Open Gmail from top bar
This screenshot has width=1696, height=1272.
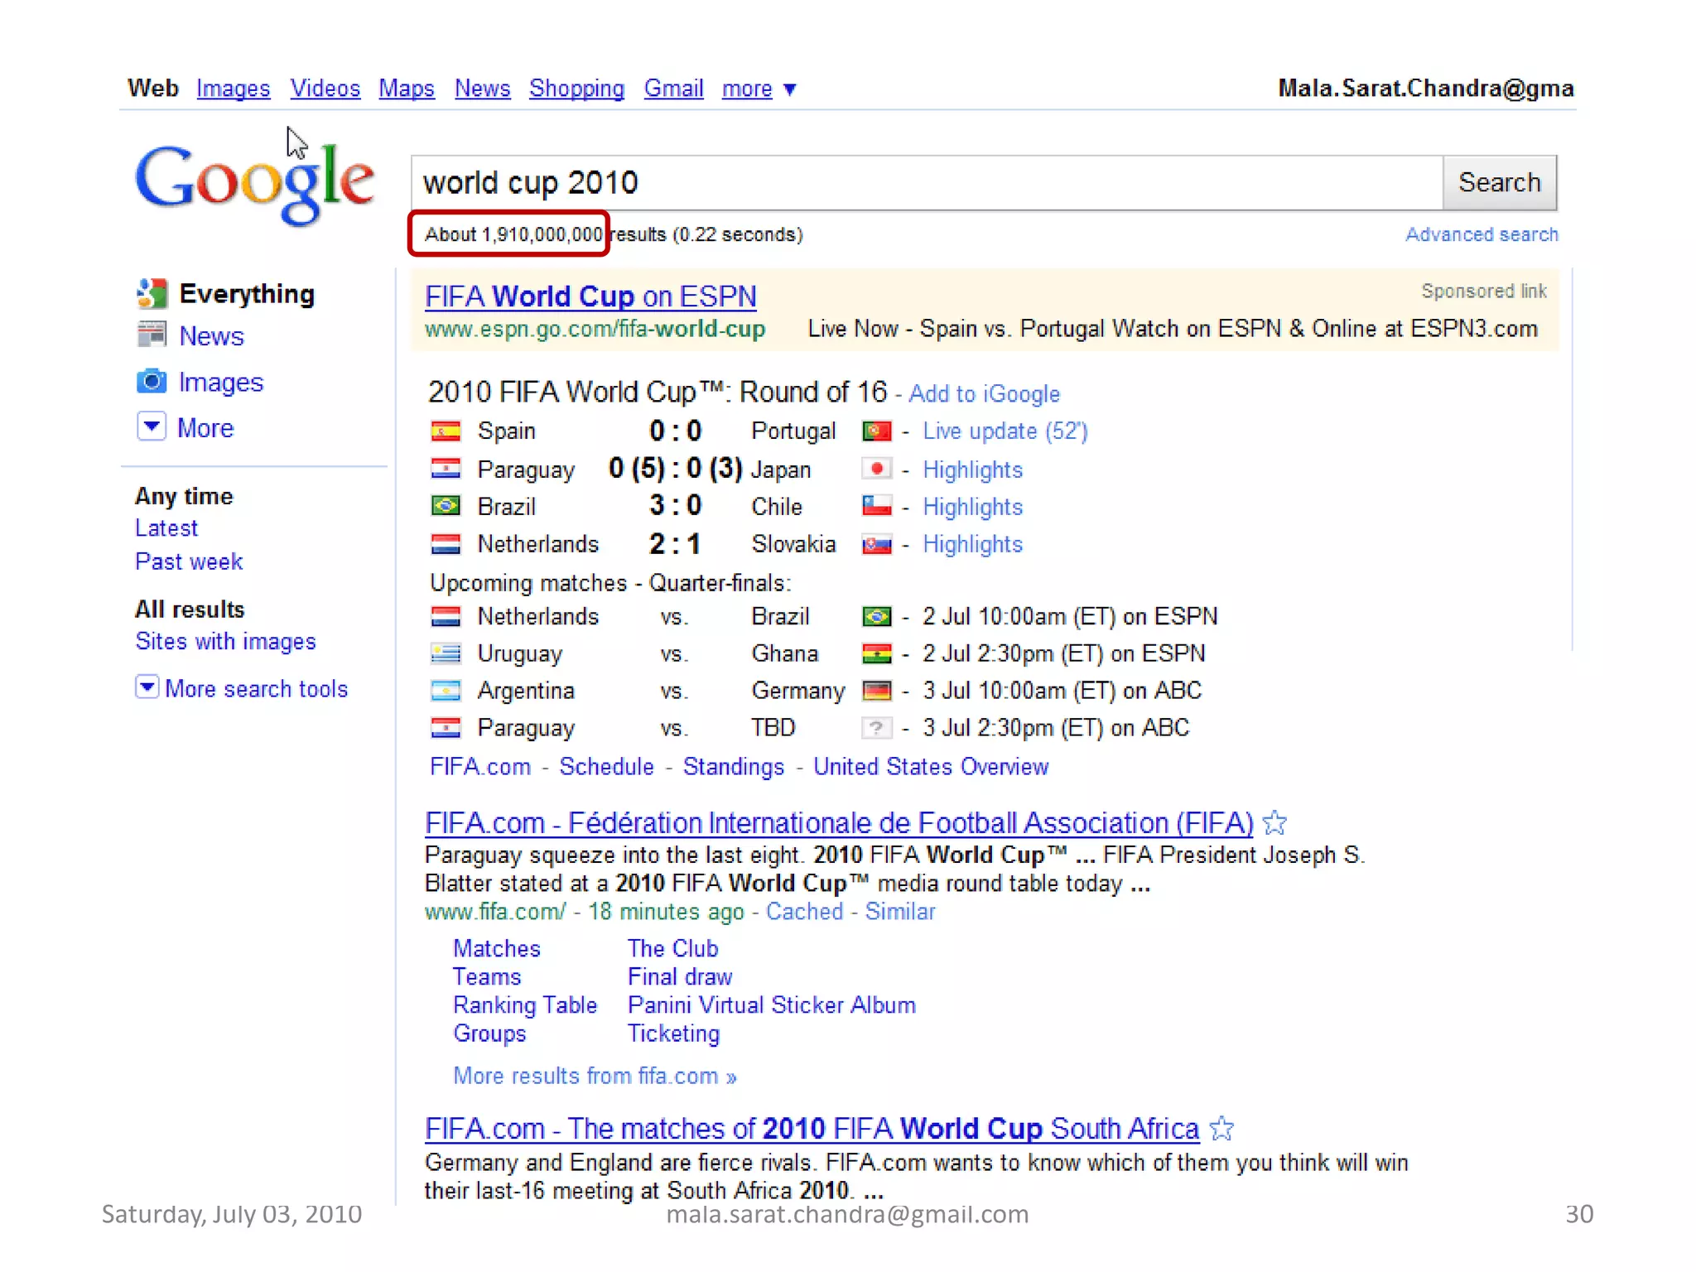coord(674,89)
